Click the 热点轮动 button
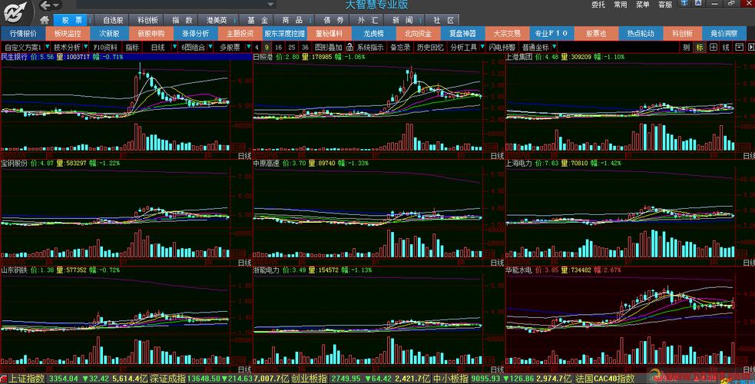755x384 pixels. pyautogui.click(x=641, y=34)
